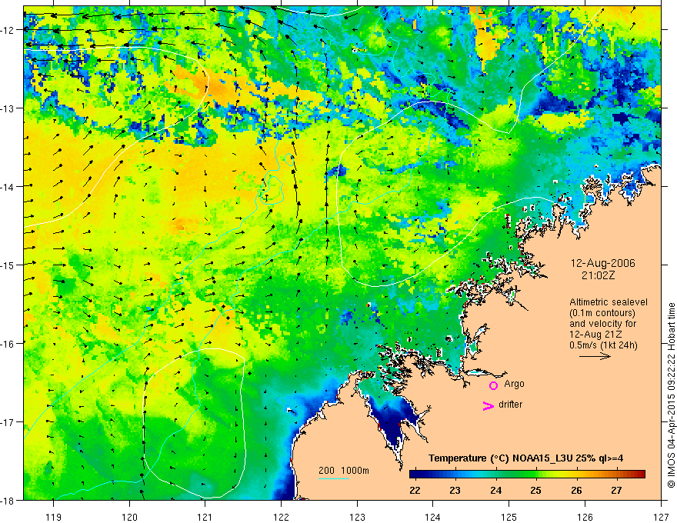Click longitude axis label 124
This screenshot has width=677, height=523.
coord(432,517)
